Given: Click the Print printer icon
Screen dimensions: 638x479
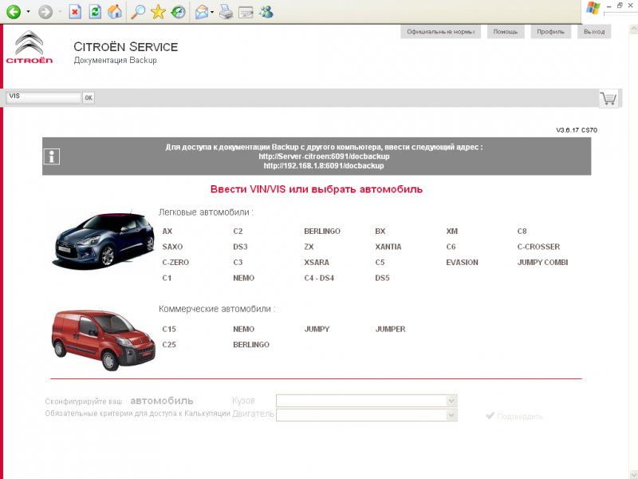Looking at the screenshot, I should point(226,11).
